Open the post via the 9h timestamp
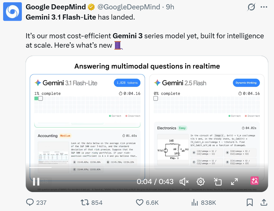Image resolution: width=274 pixels, height=211 pixels. [x=170, y=7]
